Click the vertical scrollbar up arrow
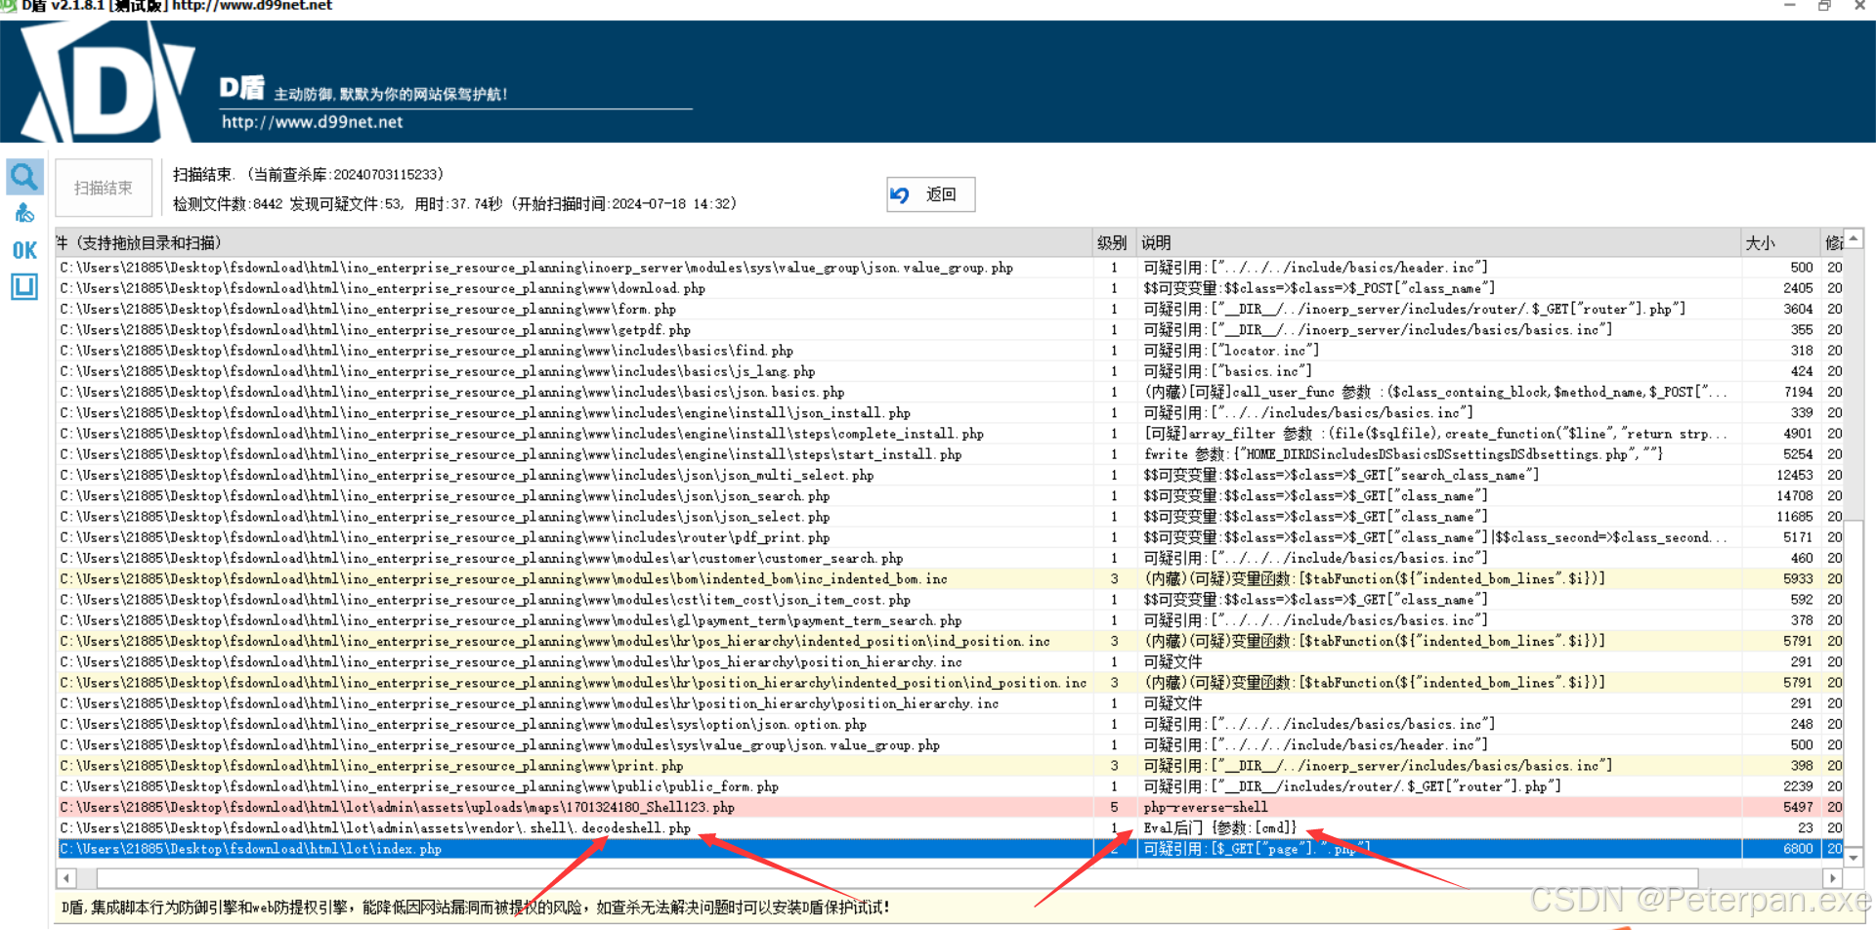Viewport: 1876px width, 930px height. point(1853,238)
